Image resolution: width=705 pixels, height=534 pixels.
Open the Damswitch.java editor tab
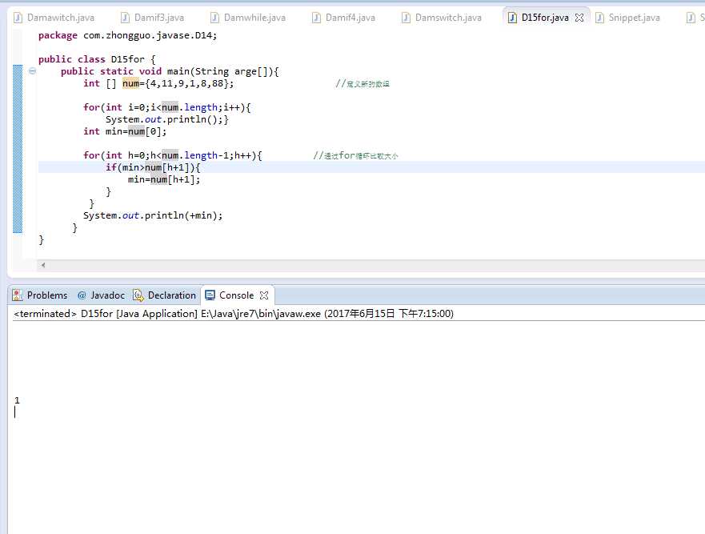(x=442, y=18)
